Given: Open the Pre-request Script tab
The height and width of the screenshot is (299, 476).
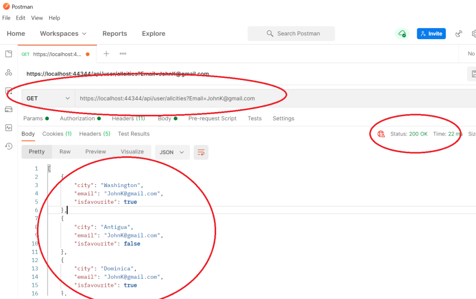Looking at the screenshot, I should [212, 118].
